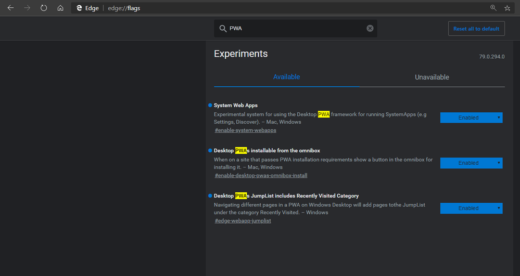Viewport: 520px width, 276px height.
Task: Open the JumpList Recently Visited Enabled dropdown
Action: coord(471,208)
